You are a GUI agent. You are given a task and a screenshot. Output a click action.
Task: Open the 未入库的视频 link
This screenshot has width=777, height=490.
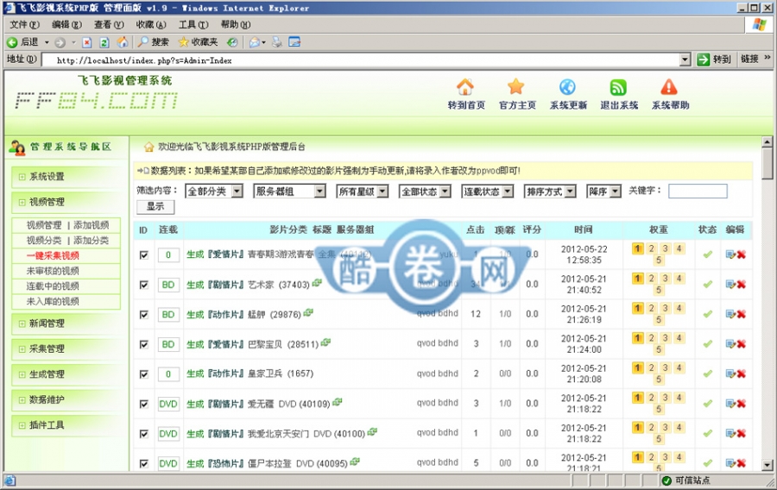(x=53, y=301)
